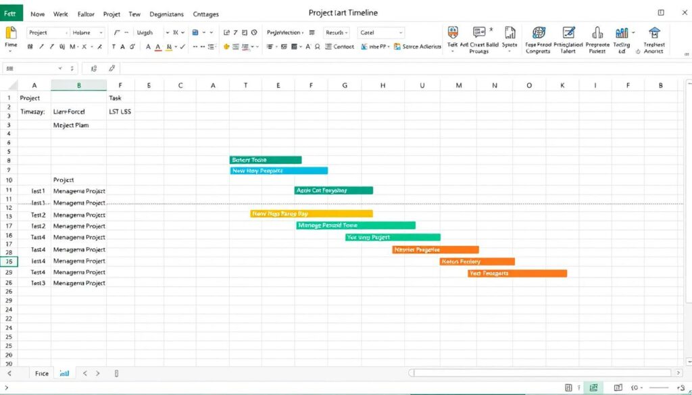
Task: Click the Fime paste clipboard icon
Action: tap(11, 33)
